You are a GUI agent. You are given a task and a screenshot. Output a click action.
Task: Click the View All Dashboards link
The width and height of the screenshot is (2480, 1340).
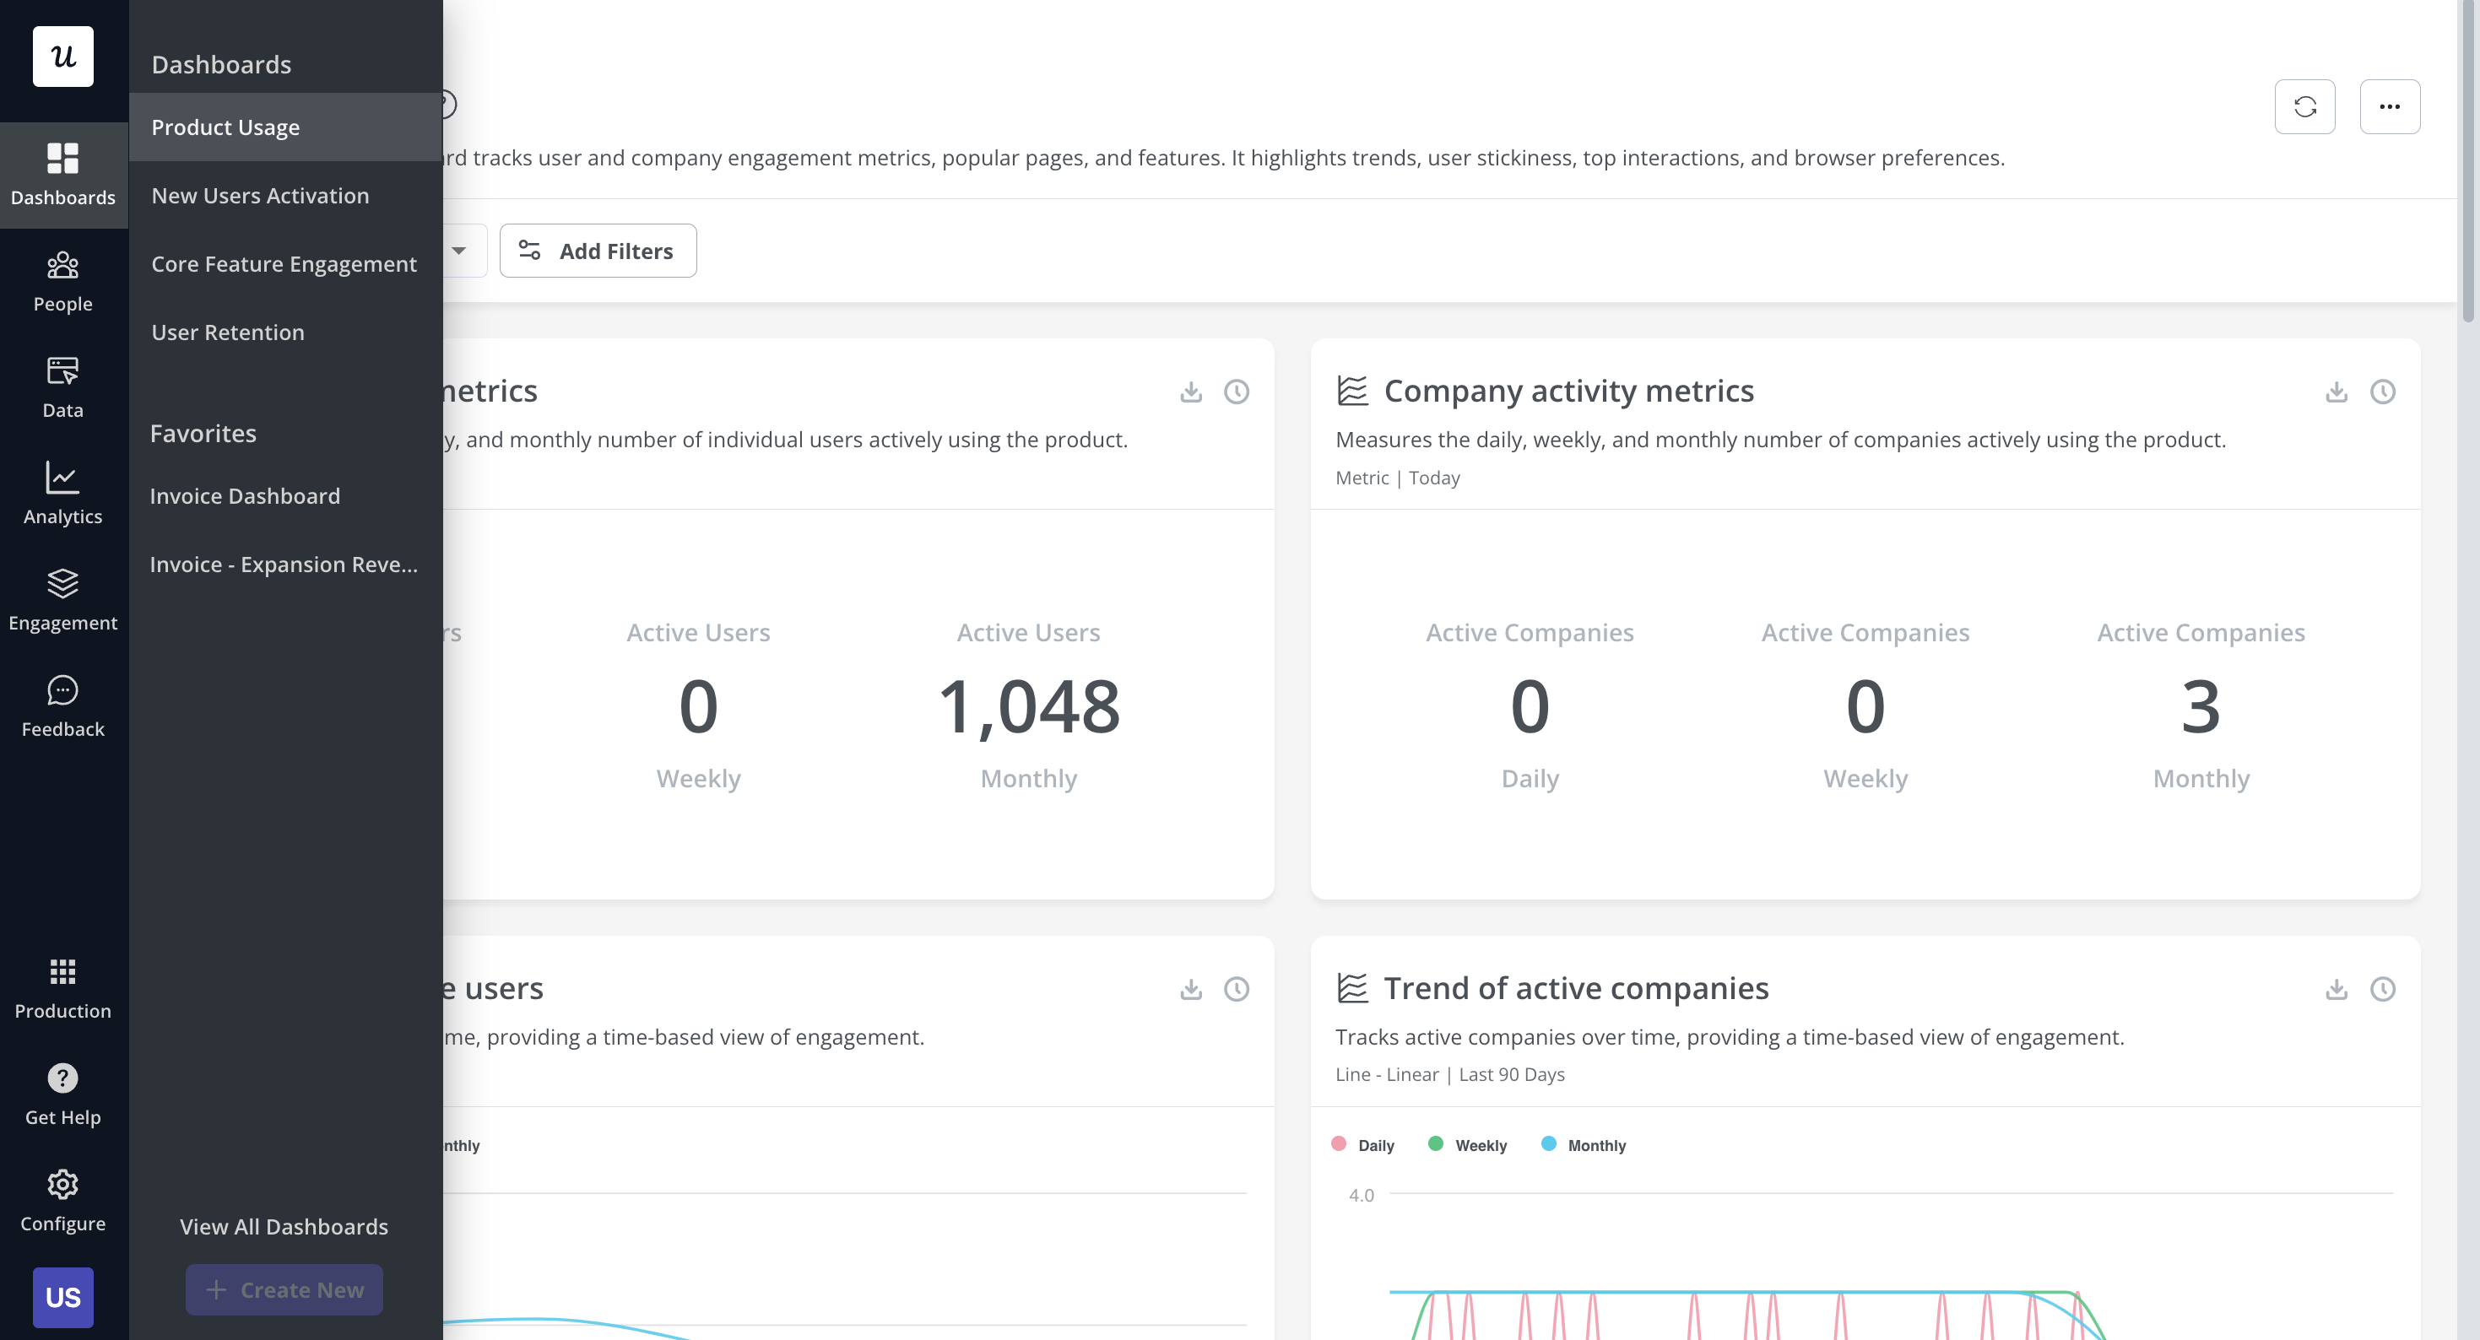284,1226
